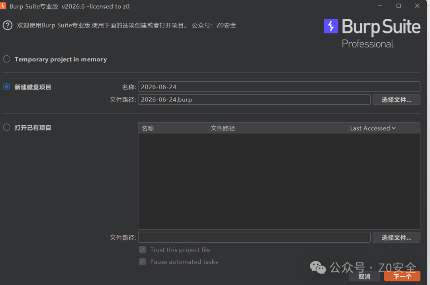Select the 新建磁盘项目 radio option
The width and height of the screenshot is (430, 285).
click(7, 87)
